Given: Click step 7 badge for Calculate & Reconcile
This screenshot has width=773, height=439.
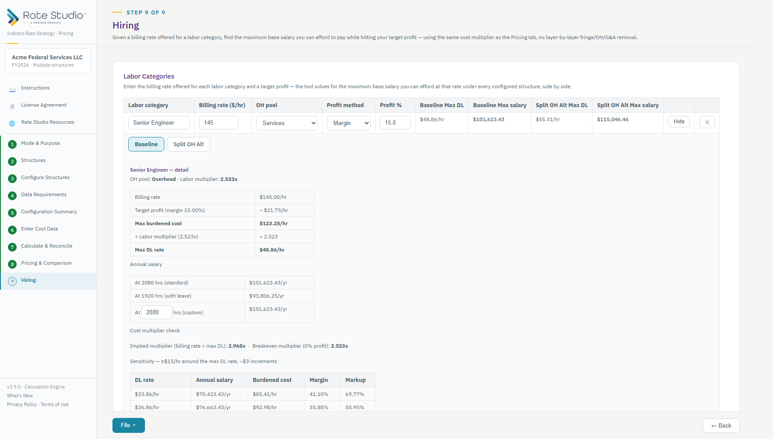Looking at the screenshot, I should click(x=12, y=247).
